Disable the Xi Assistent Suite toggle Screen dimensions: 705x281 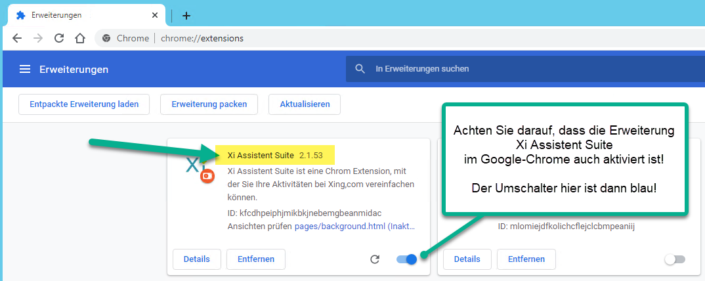pos(406,259)
